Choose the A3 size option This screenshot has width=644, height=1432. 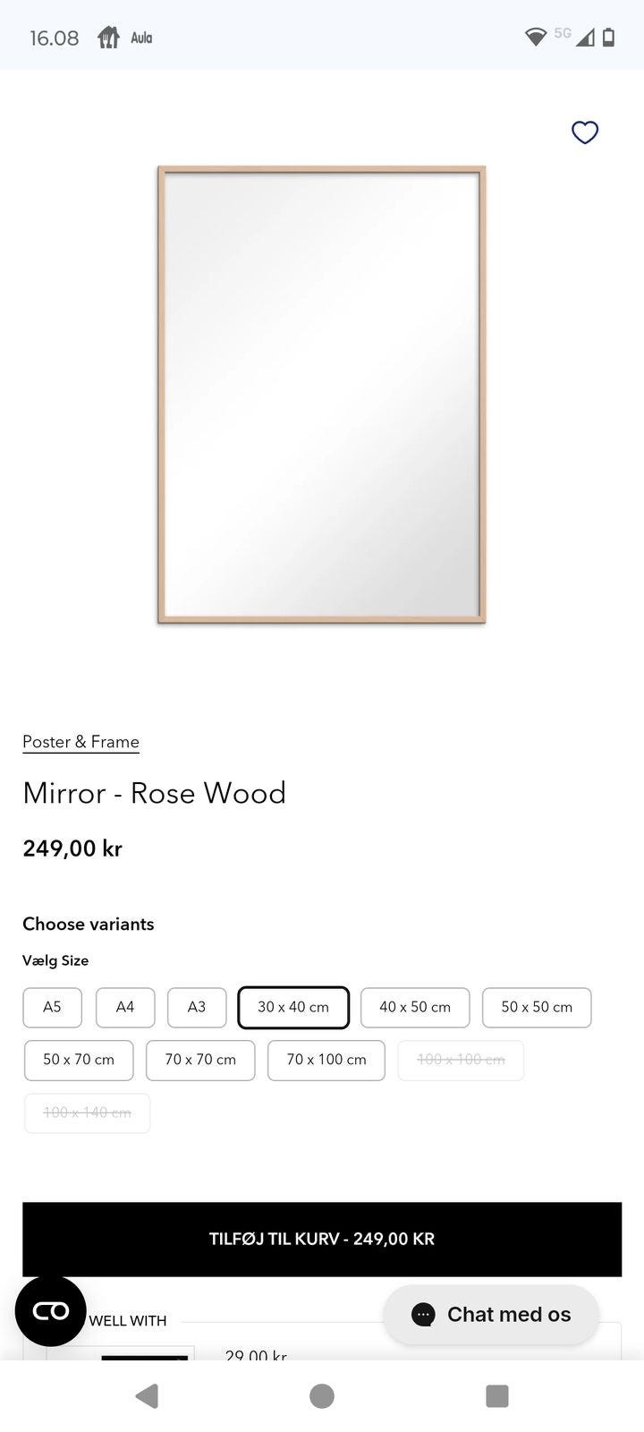click(x=197, y=1007)
